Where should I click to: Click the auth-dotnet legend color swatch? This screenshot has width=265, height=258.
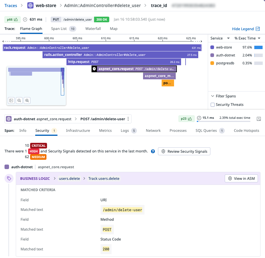click(x=212, y=55)
